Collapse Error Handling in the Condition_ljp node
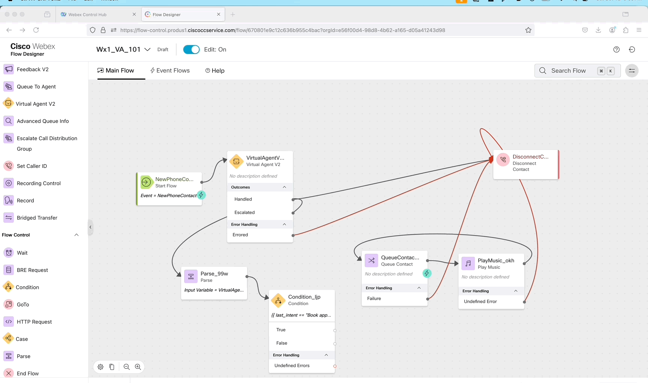Viewport: 648px width, 383px height. tap(326, 355)
